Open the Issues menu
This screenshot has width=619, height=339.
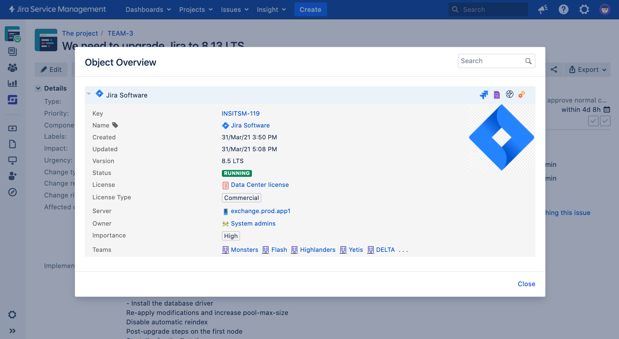click(x=234, y=9)
